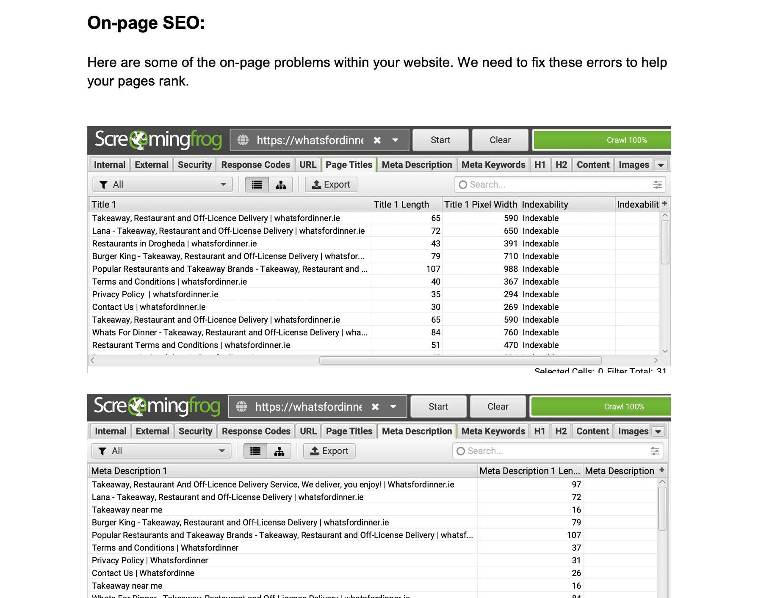Image resolution: width=758 pixels, height=598 pixels.
Task: Sort by Meta Description 1 column header
Action: (x=283, y=471)
